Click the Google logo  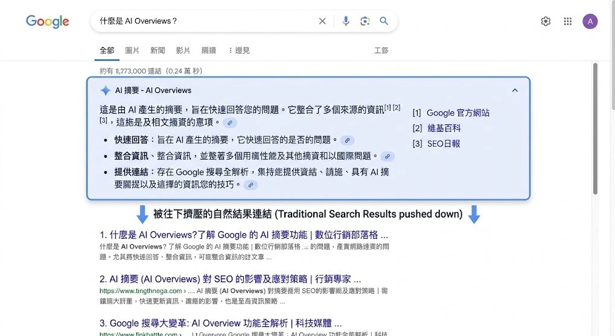click(48, 21)
